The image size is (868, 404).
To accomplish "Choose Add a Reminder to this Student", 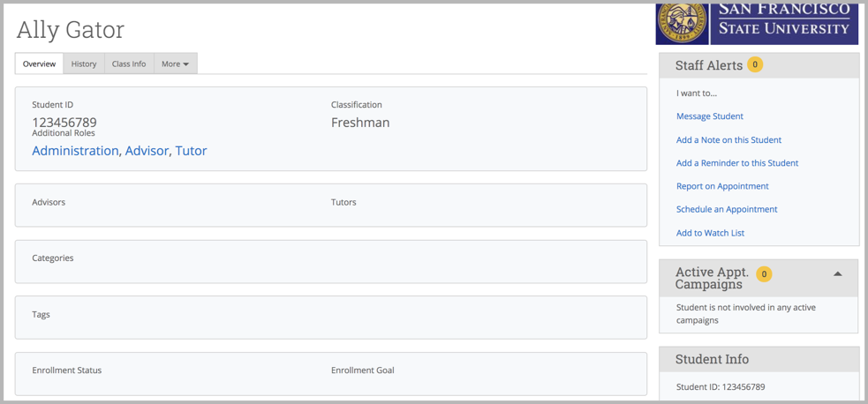I will tap(737, 163).
